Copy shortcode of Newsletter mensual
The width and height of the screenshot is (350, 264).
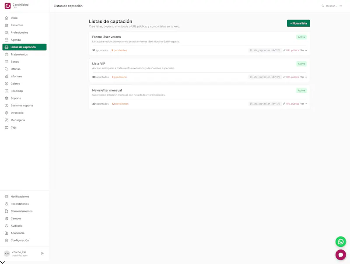pyautogui.click(x=265, y=104)
